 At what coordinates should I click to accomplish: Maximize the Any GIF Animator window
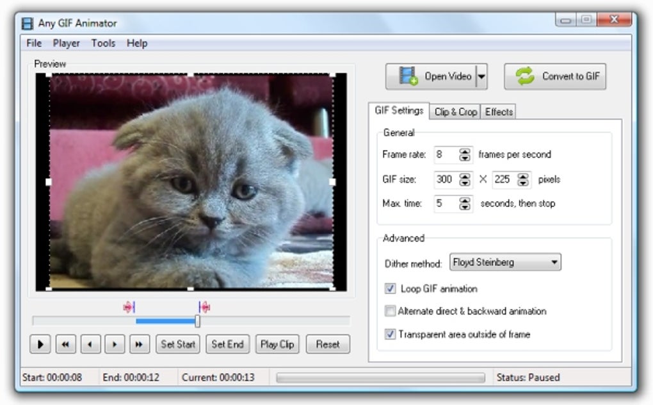[x=586, y=20]
